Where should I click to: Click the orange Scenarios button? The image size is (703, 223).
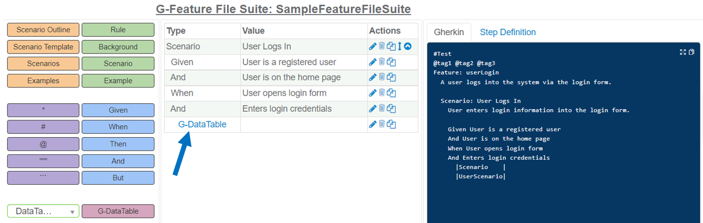pos(43,63)
